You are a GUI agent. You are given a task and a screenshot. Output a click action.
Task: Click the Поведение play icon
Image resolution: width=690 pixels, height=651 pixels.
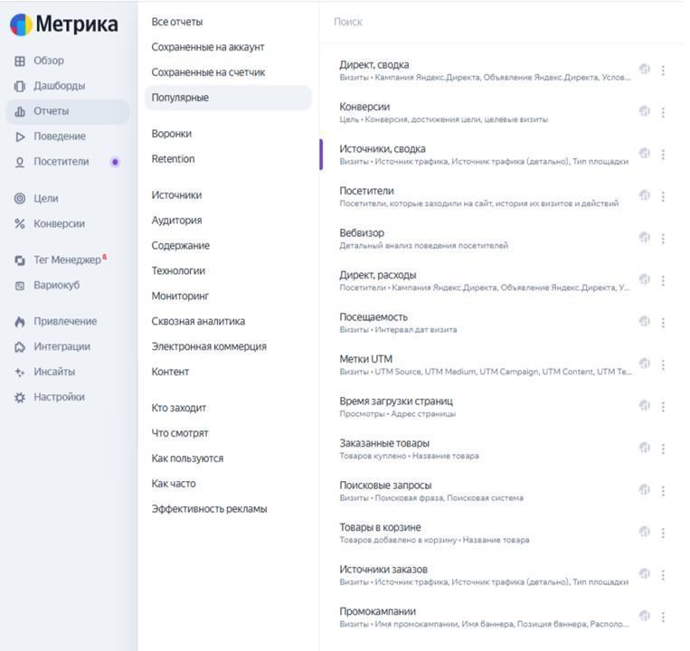20,137
